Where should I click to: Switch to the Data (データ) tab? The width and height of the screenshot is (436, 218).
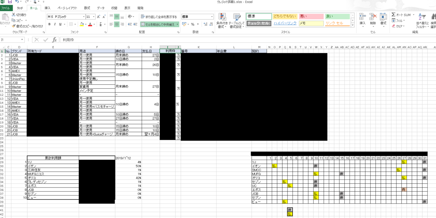101,8
